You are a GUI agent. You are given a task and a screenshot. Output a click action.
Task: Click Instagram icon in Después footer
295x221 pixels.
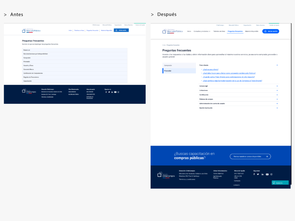271,174
